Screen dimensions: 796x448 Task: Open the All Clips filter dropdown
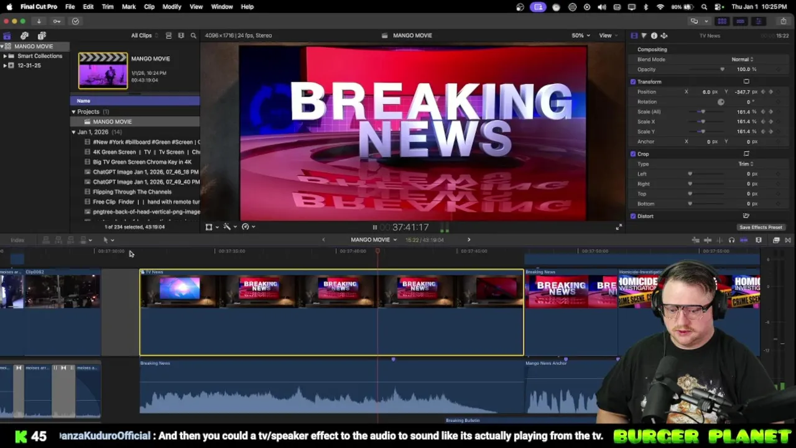pyautogui.click(x=145, y=35)
